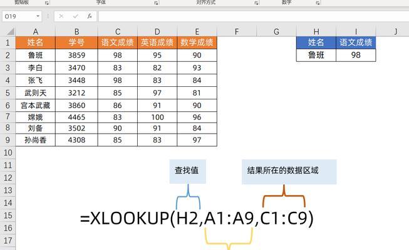Click the student ID cell 3859
The width and height of the screenshot is (409, 250).
click(x=76, y=55)
